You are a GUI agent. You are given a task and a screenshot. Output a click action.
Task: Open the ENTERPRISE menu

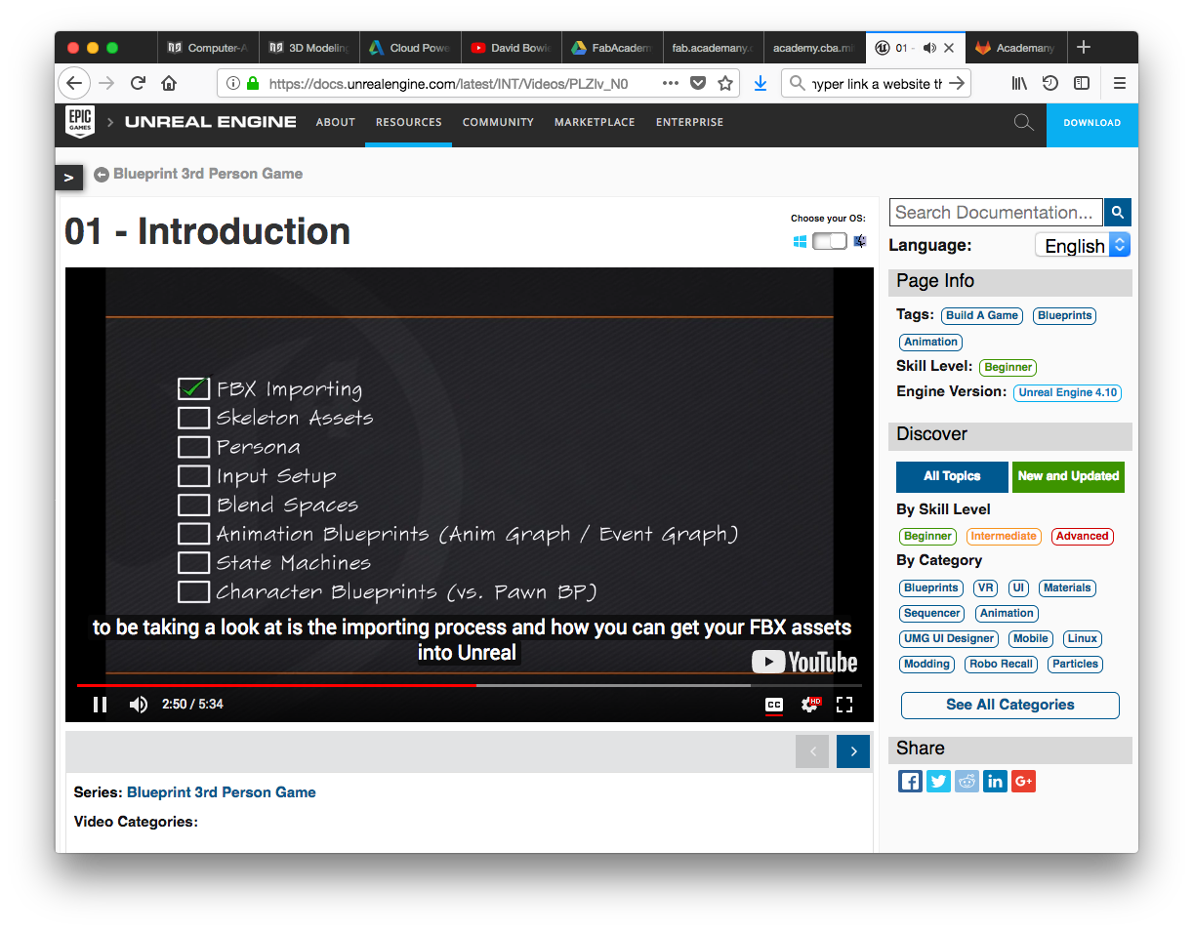click(x=690, y=123)
